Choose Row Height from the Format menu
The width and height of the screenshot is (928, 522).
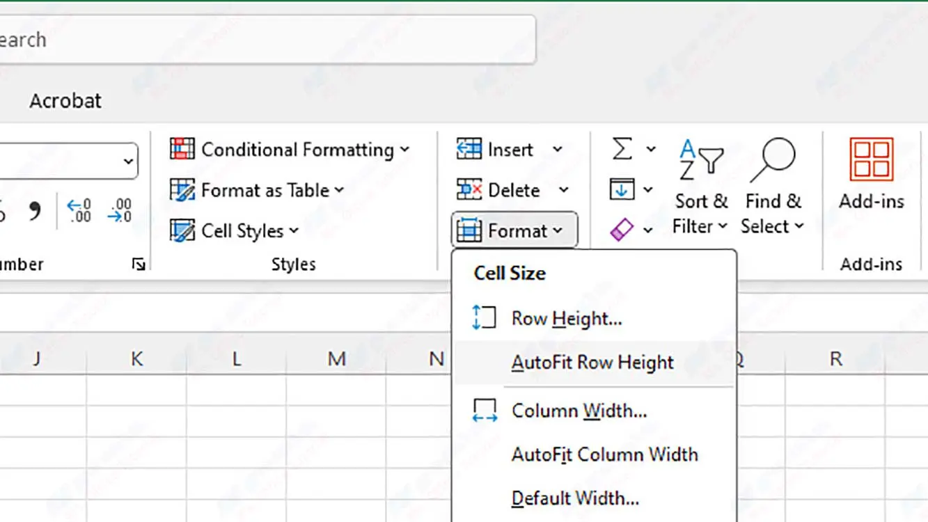[566, 319]
